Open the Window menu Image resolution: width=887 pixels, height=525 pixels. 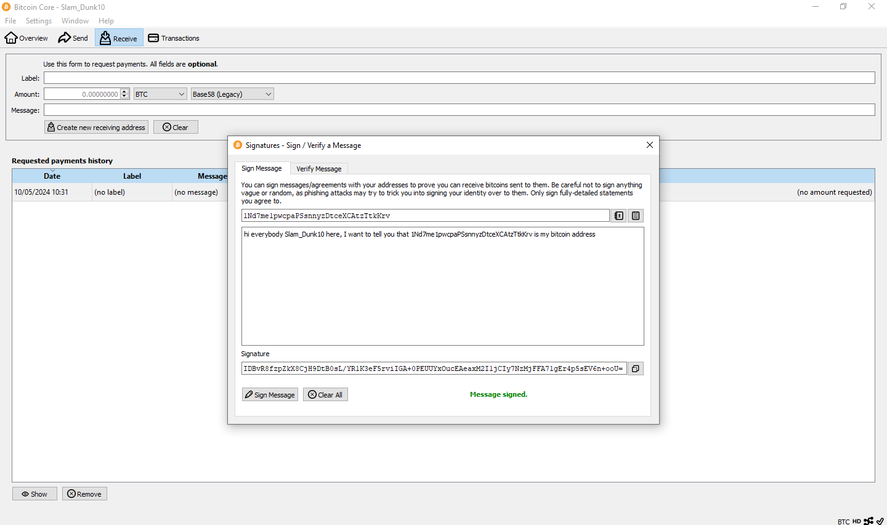point(75,21)
